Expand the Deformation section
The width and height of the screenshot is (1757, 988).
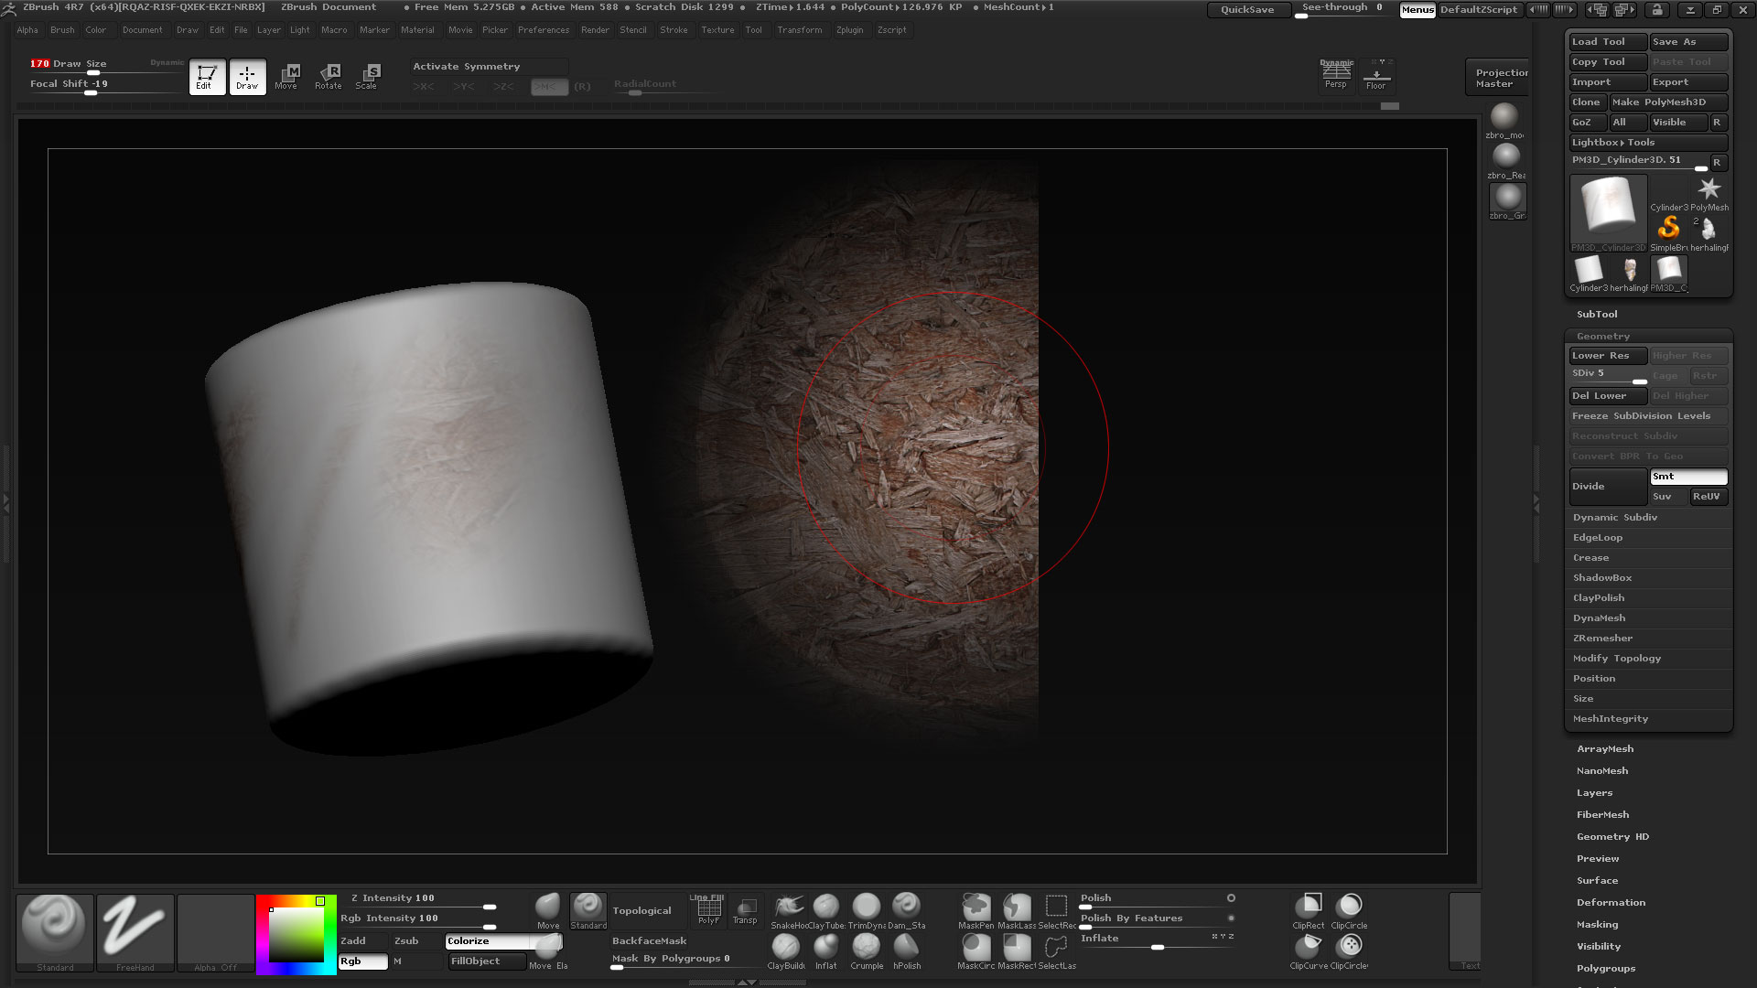pyautogui.click(x=1611, y=902)
